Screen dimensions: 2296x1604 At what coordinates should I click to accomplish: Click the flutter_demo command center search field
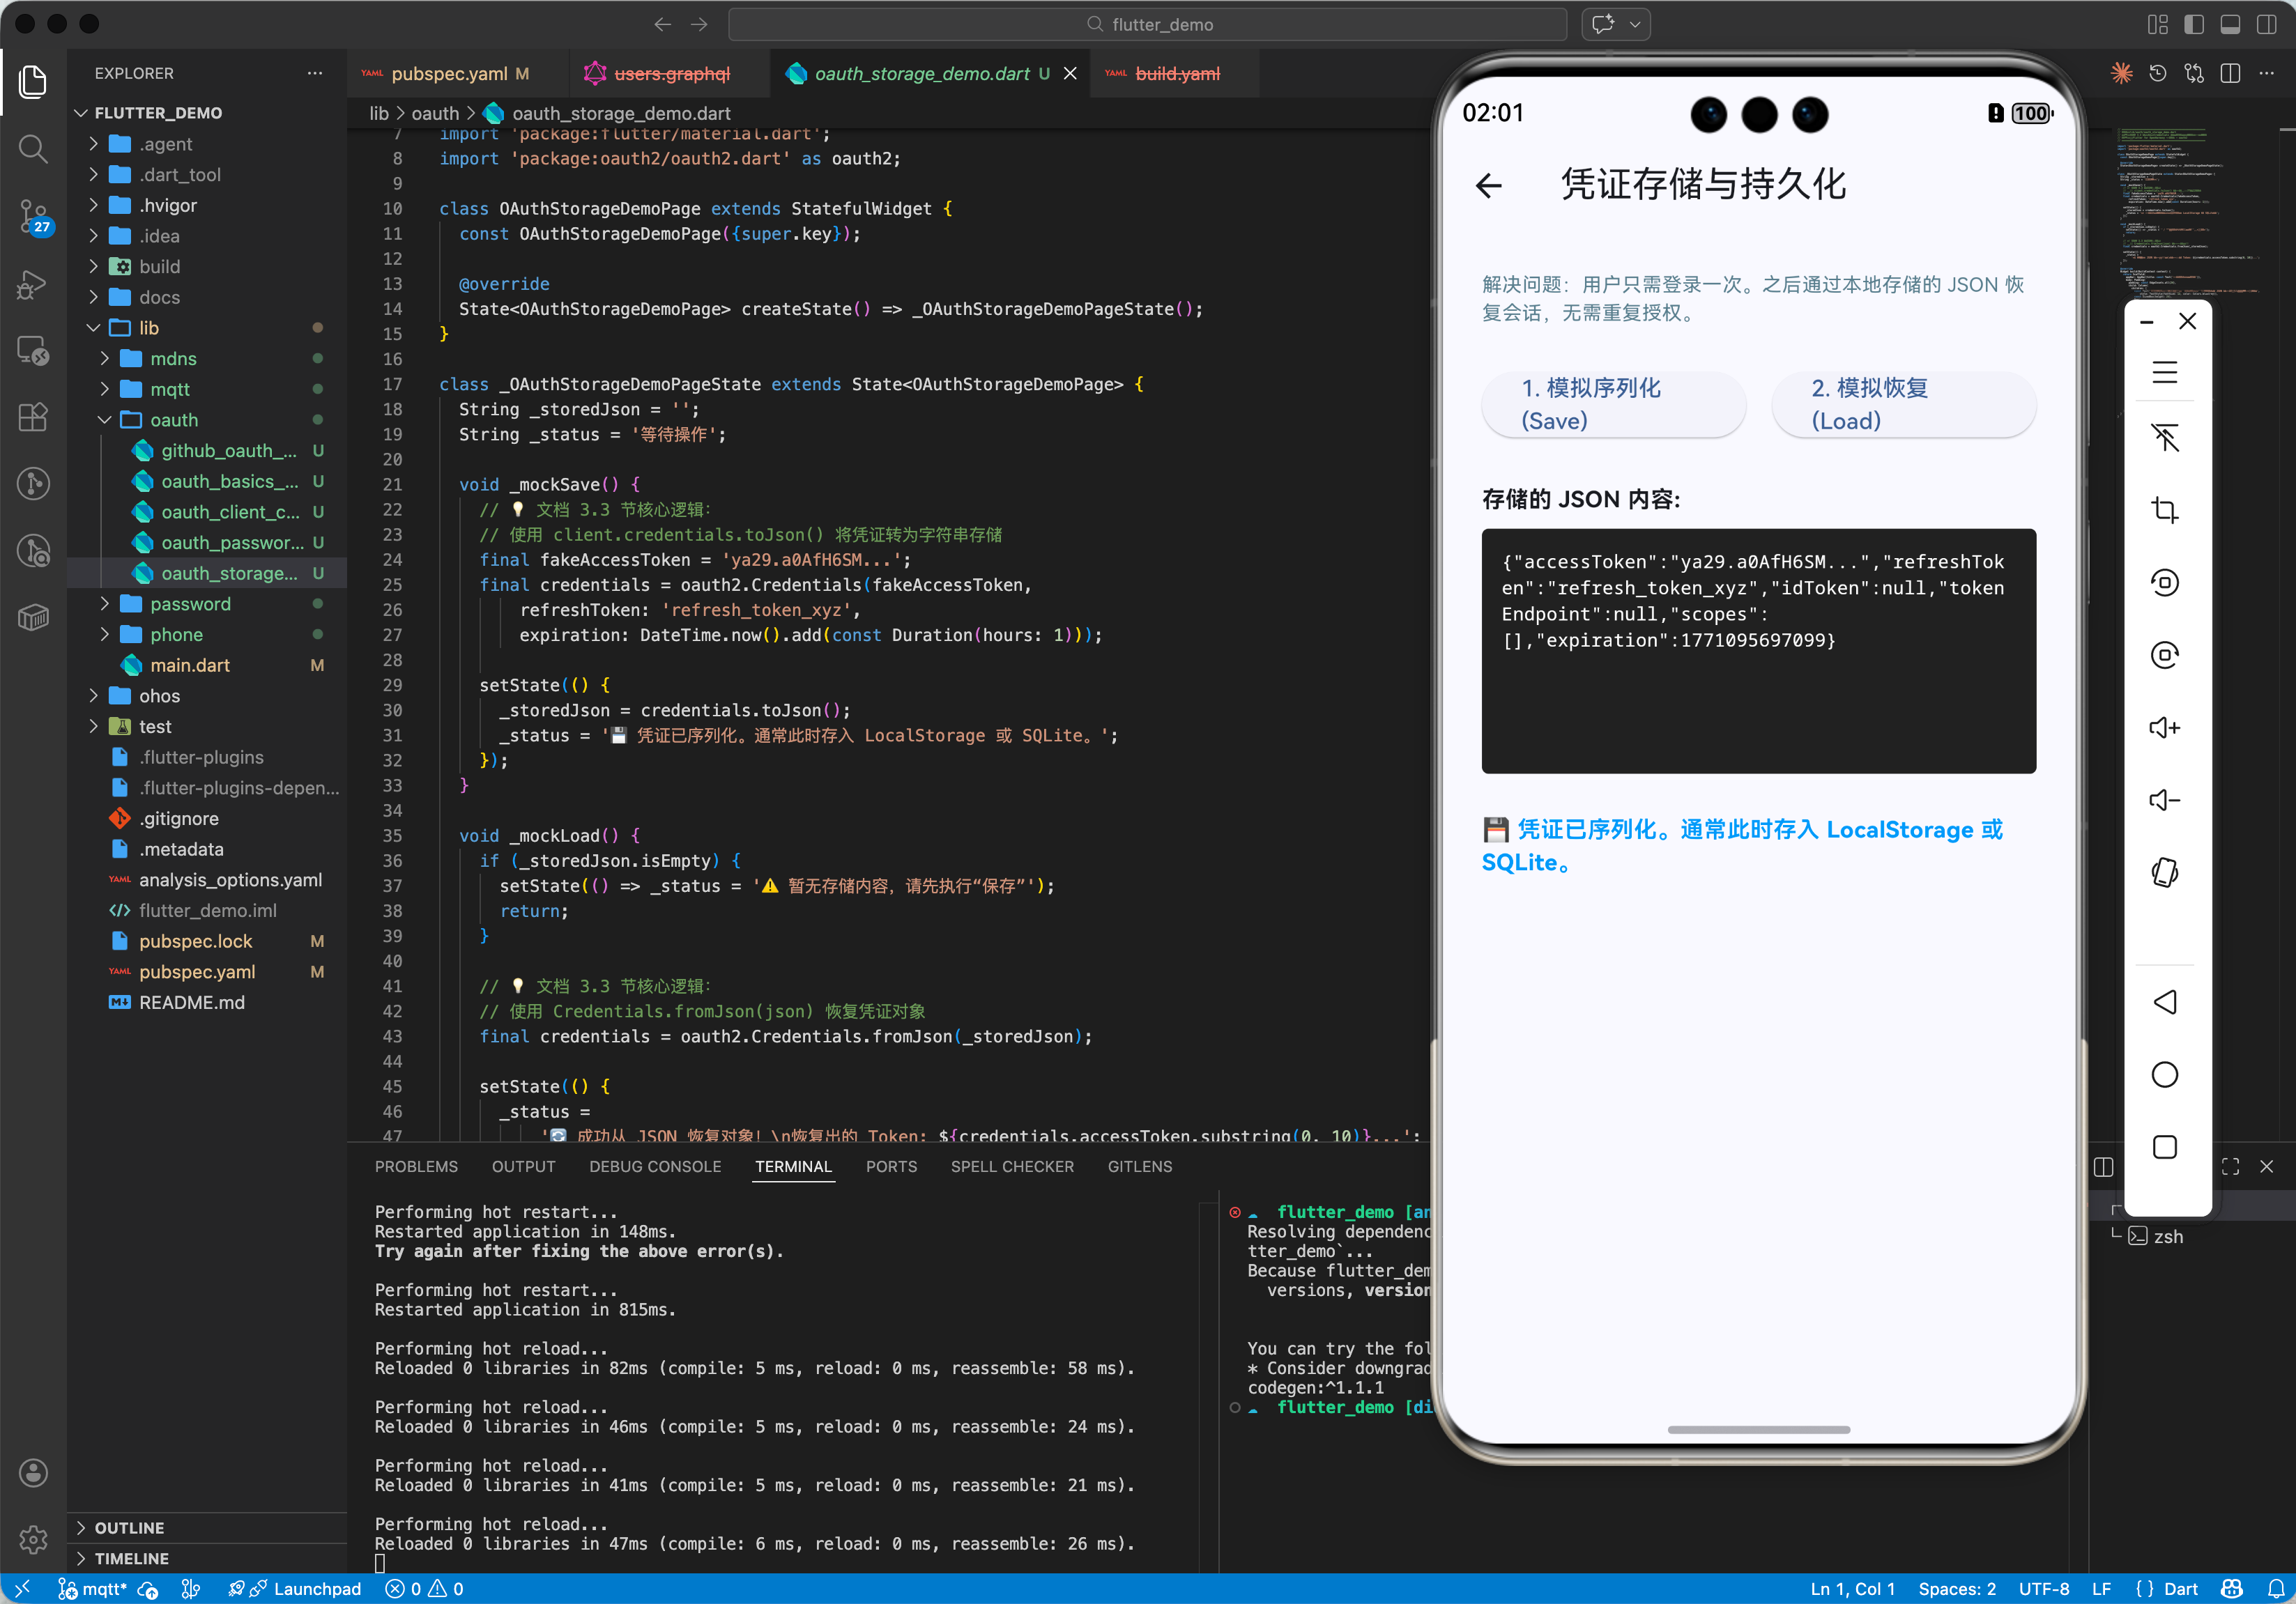click(x=1147, y=24)
